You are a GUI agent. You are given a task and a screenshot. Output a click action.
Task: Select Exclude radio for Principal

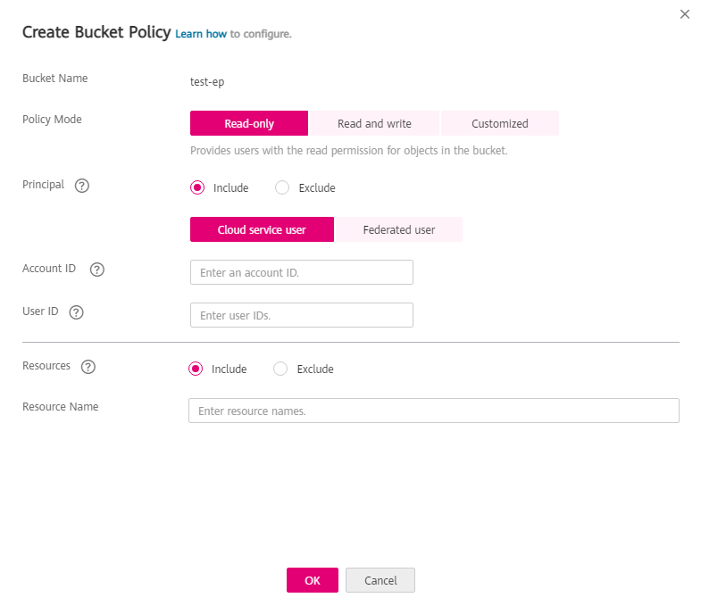[282, 188]
